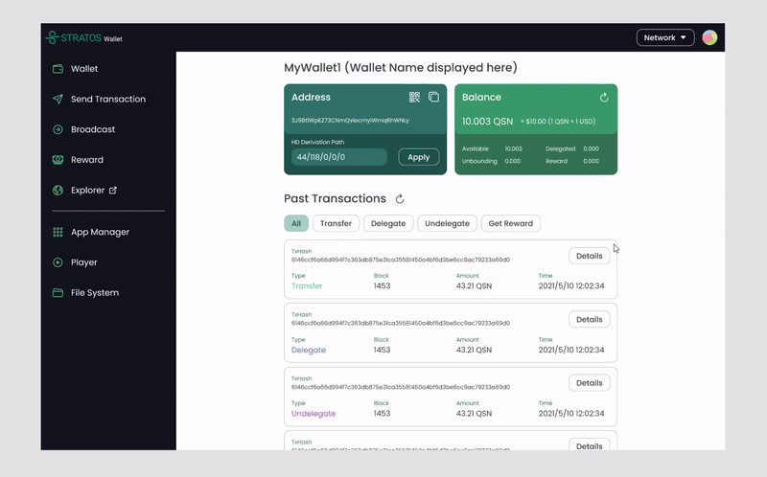This screenshot has width=767, height=477.
Task: Copy the wallet address
Action: point(433,97)
